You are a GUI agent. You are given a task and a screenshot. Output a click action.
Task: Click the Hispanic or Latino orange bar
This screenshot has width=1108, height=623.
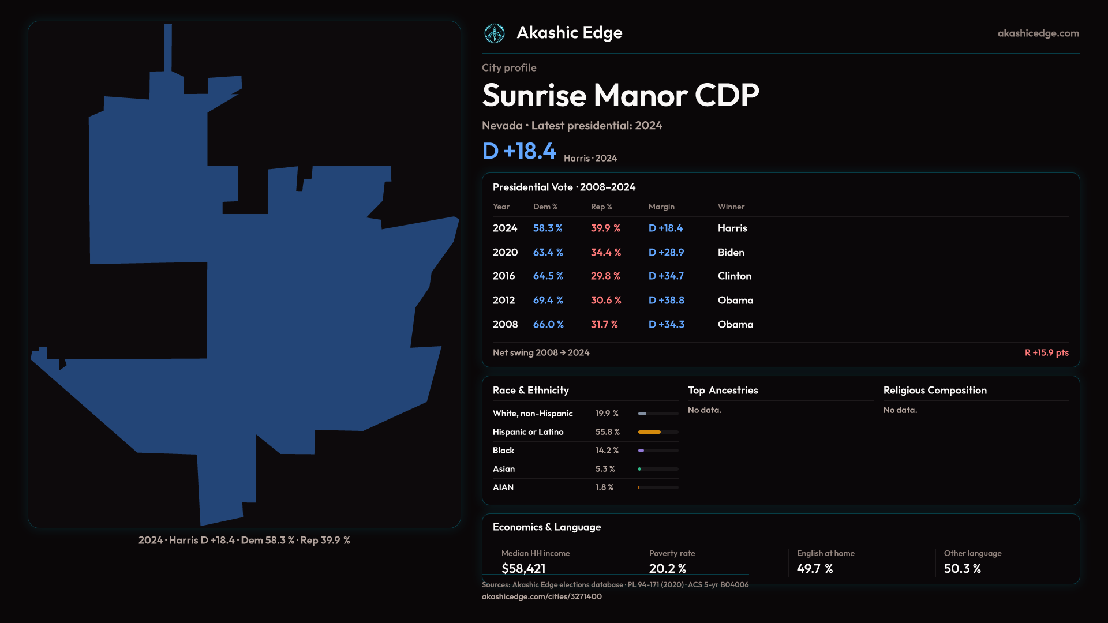pyautogui.click(x=650, y=432)
